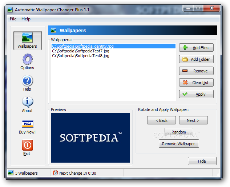230x187 pixels.
Task: Open the Wallpapers sidebar section
Action: click(x=28, y=40)
